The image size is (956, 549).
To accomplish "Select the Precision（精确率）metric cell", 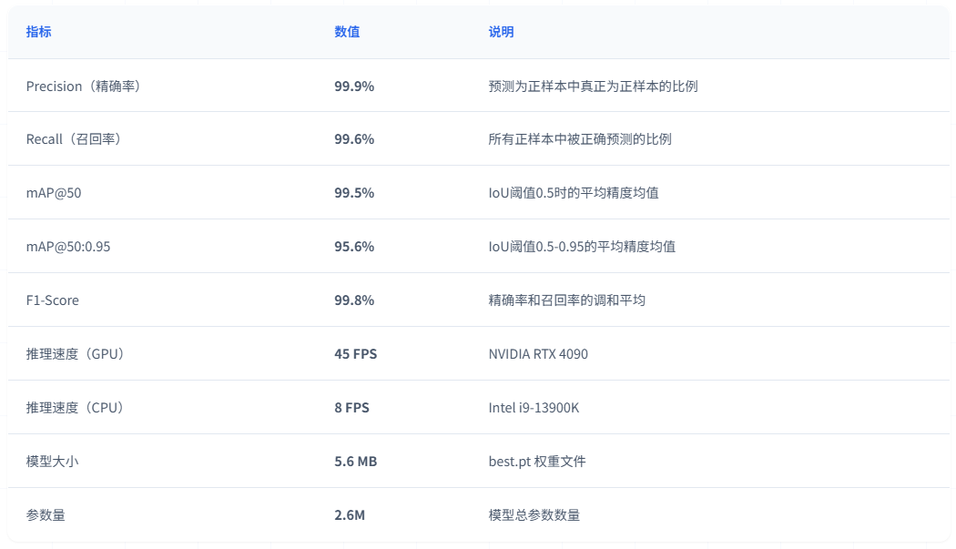I will [x=83, y=86].
